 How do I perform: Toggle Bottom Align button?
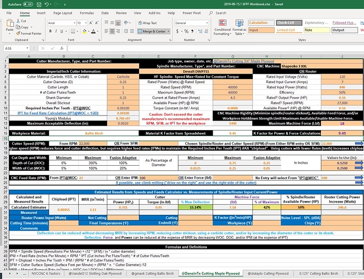tap(118, 23)
